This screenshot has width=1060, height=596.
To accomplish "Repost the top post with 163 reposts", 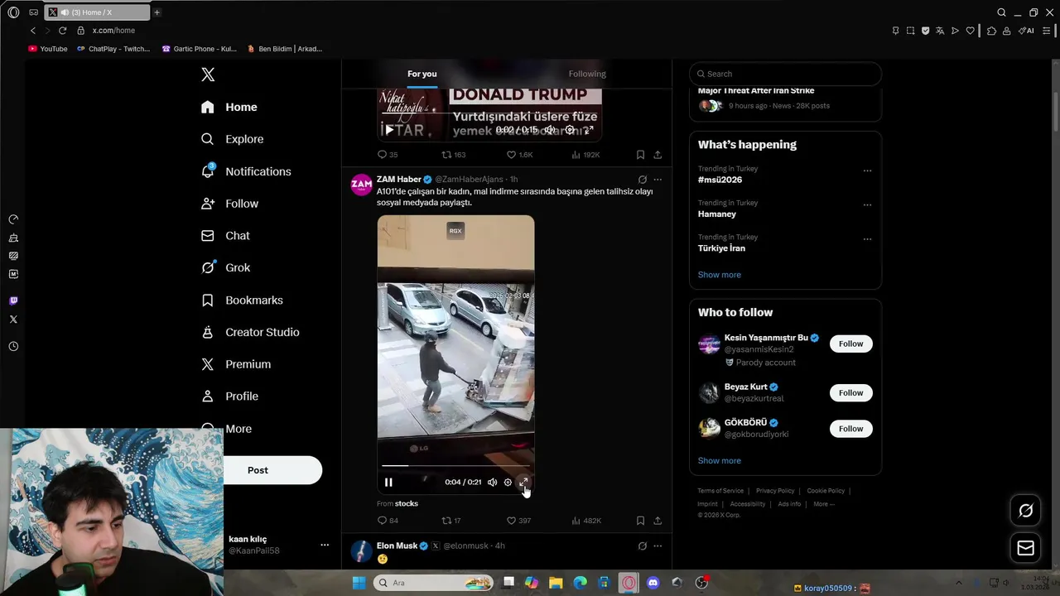I will click(x=453, y=155).
